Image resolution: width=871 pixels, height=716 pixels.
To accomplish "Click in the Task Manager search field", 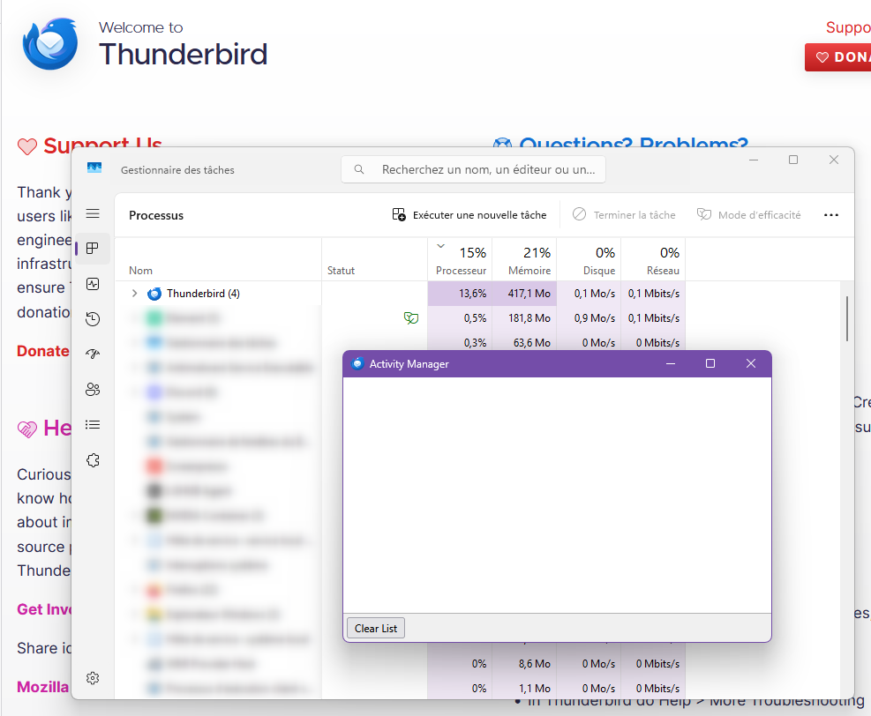I will [473, 169].
